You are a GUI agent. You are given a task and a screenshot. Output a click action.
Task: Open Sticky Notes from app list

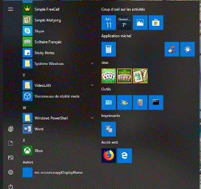click(x=59, y=53)
